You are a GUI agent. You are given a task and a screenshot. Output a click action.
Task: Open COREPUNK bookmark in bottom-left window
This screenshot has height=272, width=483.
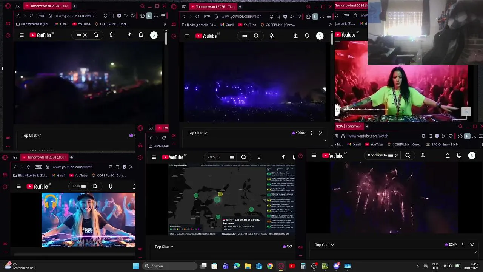pyautogui.click(x=109, y=175)
